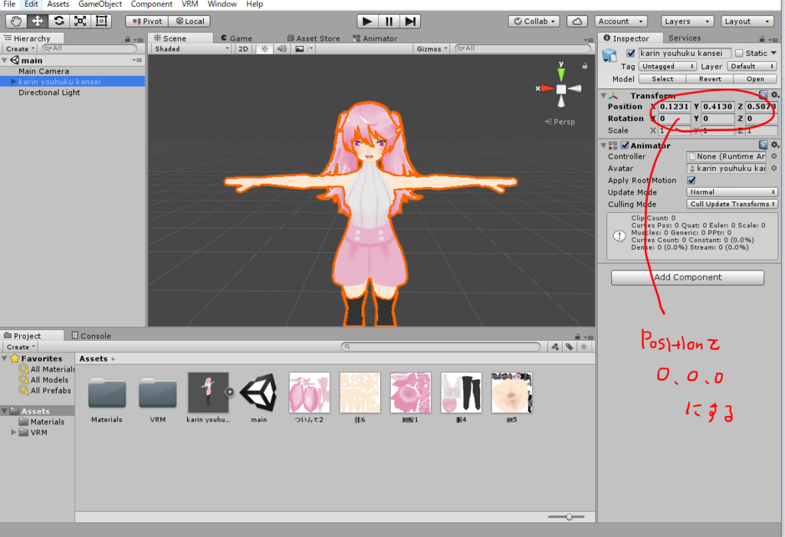Pick Controller with the object selector circle
Viewport: 785px width, 537px height.
tap(774, 156)
